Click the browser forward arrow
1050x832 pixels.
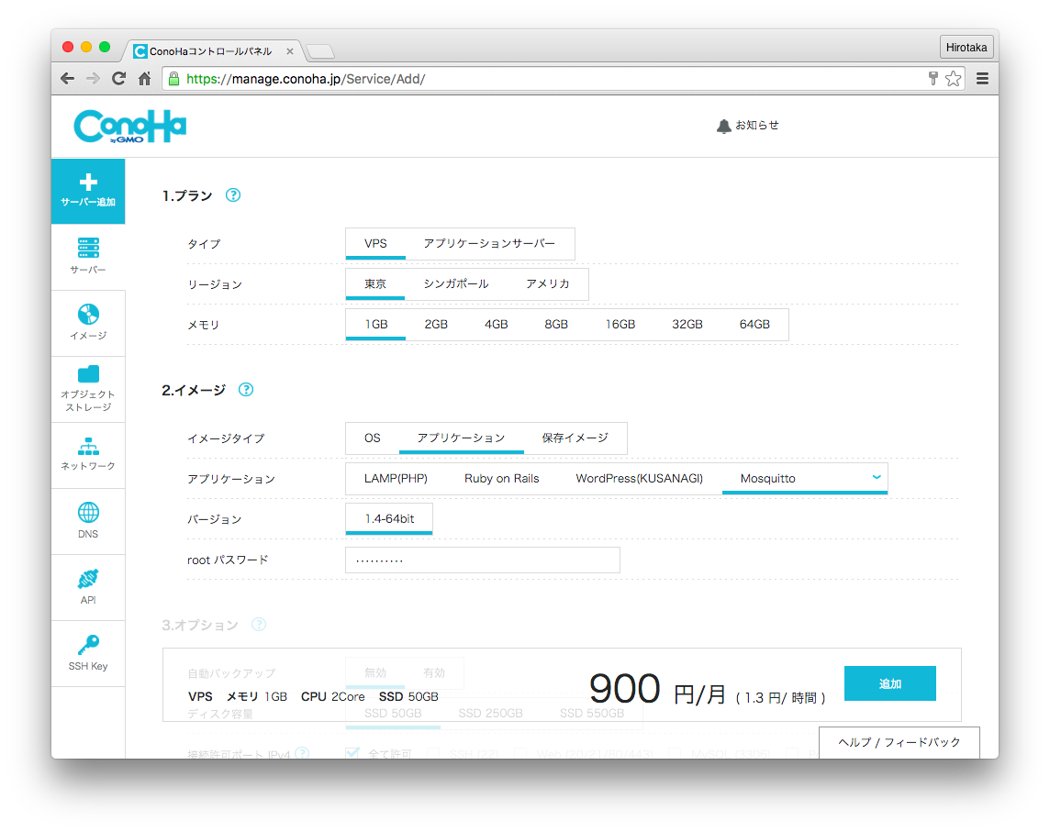(93, 79)
